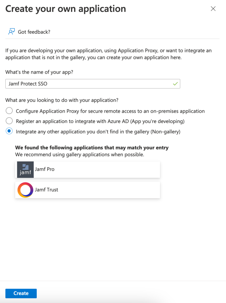Click the feedback person icon
226x303 pixels.
(x=12, y=32)
